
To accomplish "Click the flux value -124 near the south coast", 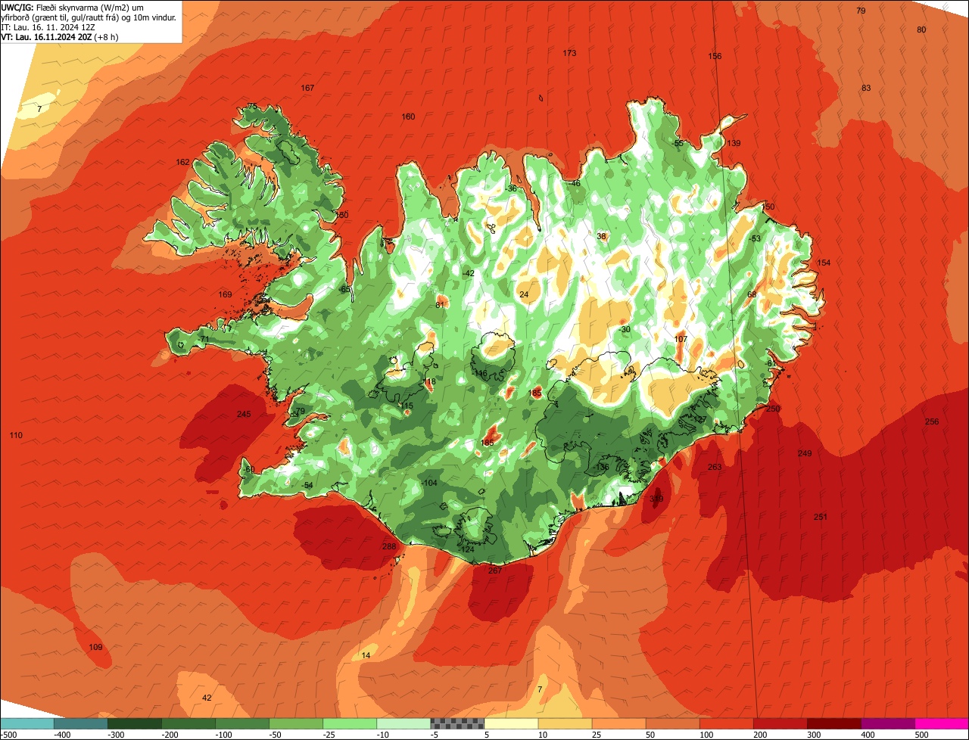I will coord(466,549).
